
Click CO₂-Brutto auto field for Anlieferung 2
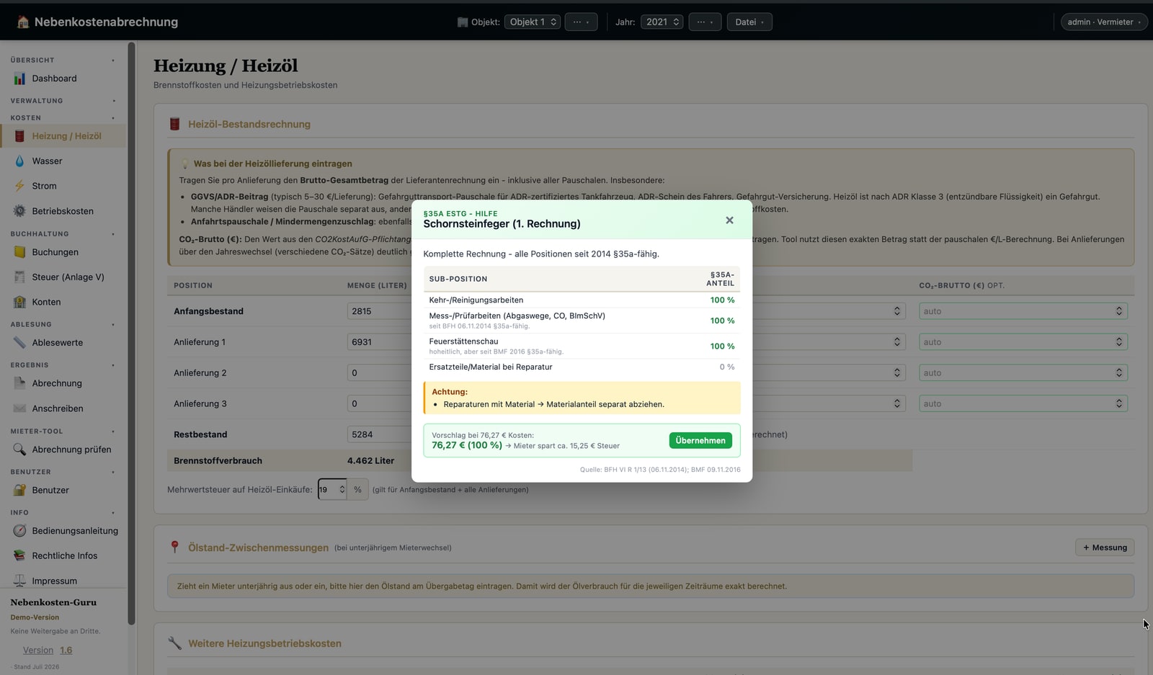click(1023, 373)
